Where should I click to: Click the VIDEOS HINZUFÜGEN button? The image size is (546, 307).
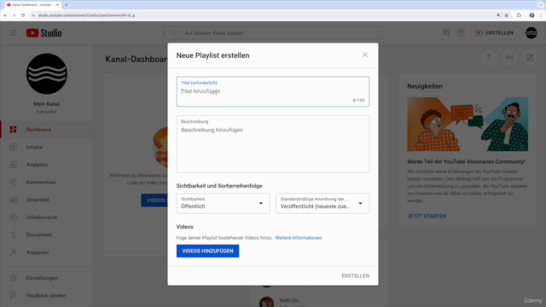pyautogui.click(x=207, y=251)
